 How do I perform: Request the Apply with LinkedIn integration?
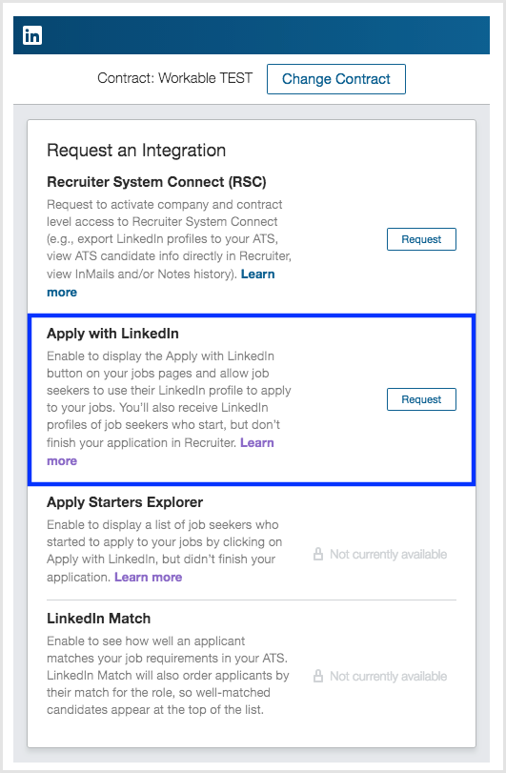click(421, 399)
